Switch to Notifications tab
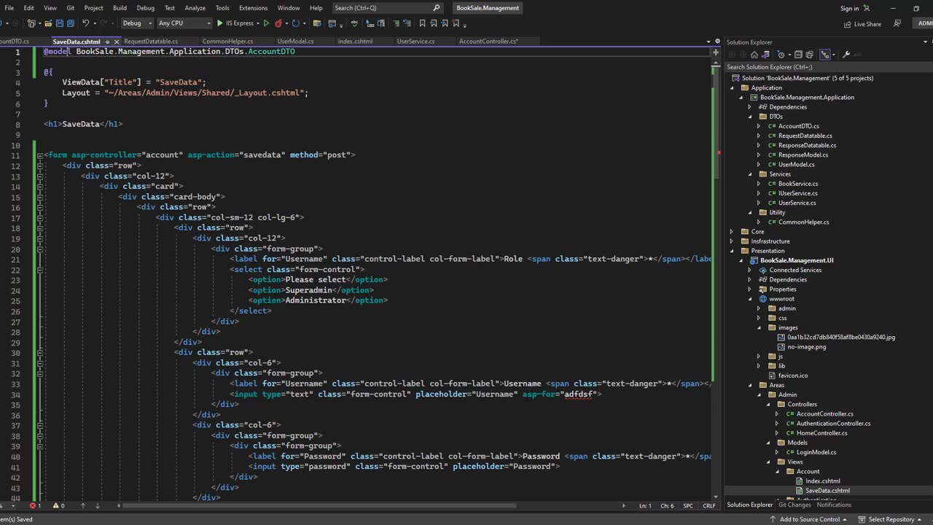 click(x=834, y=505)
